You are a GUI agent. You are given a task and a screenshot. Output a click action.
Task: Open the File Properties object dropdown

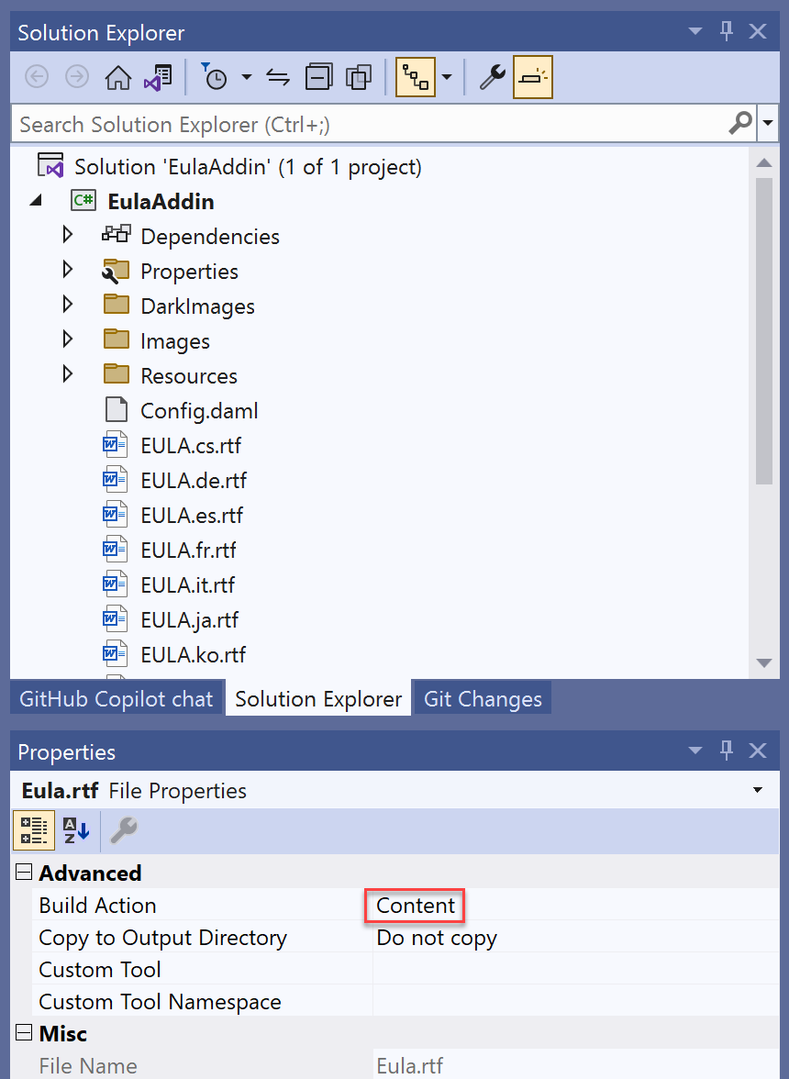[x=758, y=791]
